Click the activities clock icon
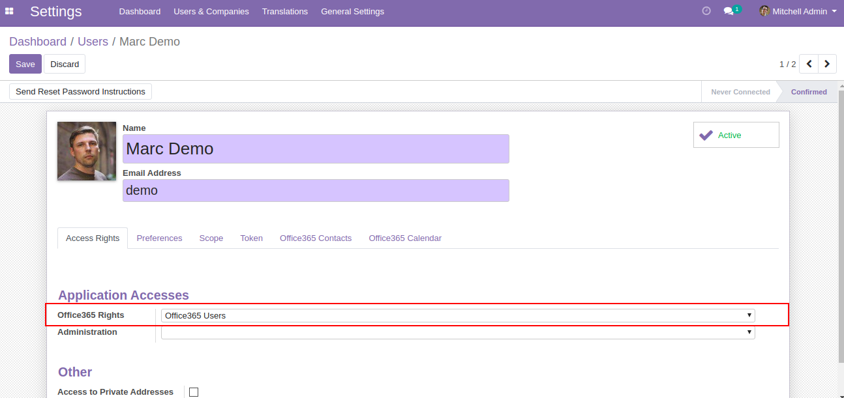The width and height of the screenshot is (844, 398). pos(706,11)
